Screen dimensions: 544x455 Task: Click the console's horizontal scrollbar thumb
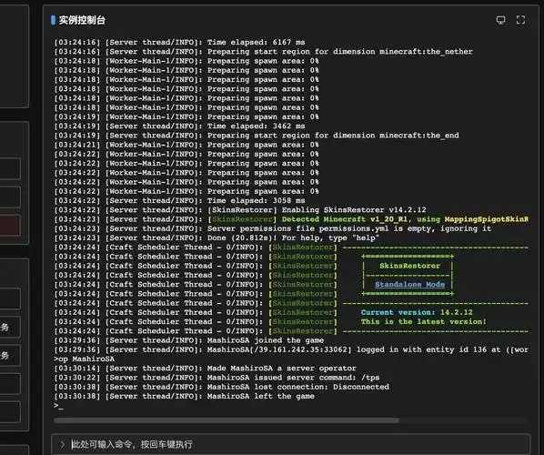[x=227, y=420]
